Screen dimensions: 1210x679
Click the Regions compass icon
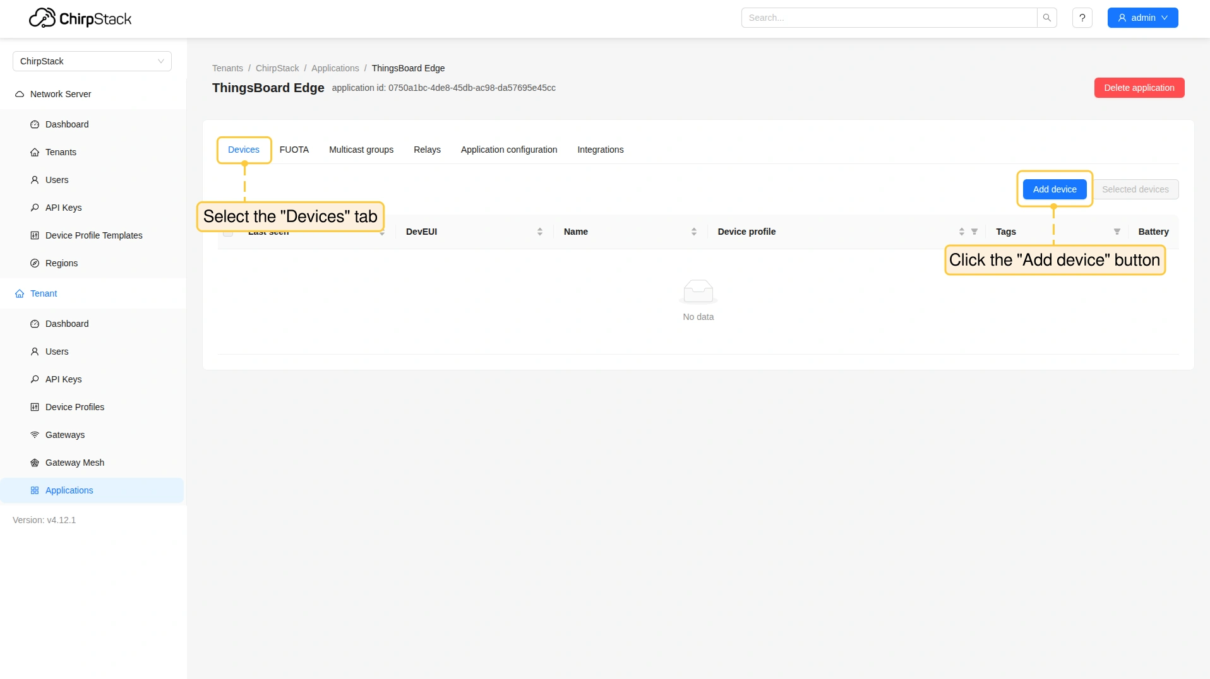pos(35,263)
